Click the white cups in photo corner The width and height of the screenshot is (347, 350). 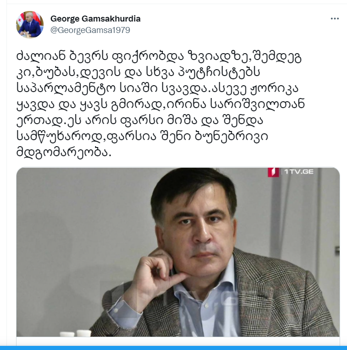tap(76, 334)
